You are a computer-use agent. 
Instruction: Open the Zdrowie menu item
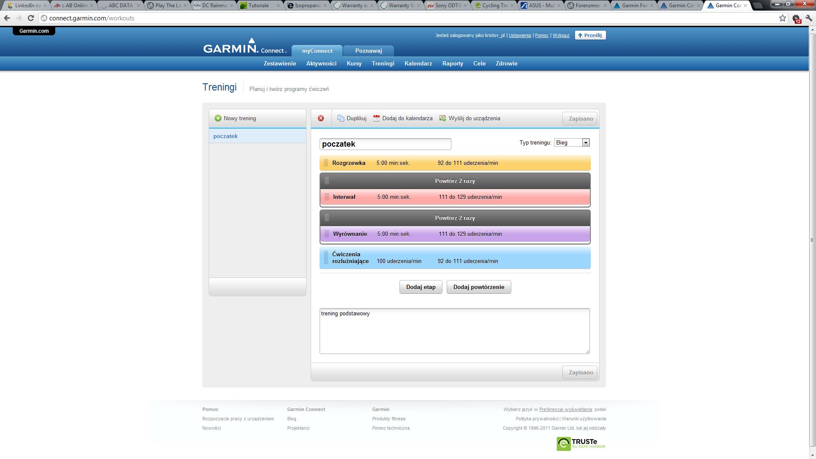click(507, 64)
